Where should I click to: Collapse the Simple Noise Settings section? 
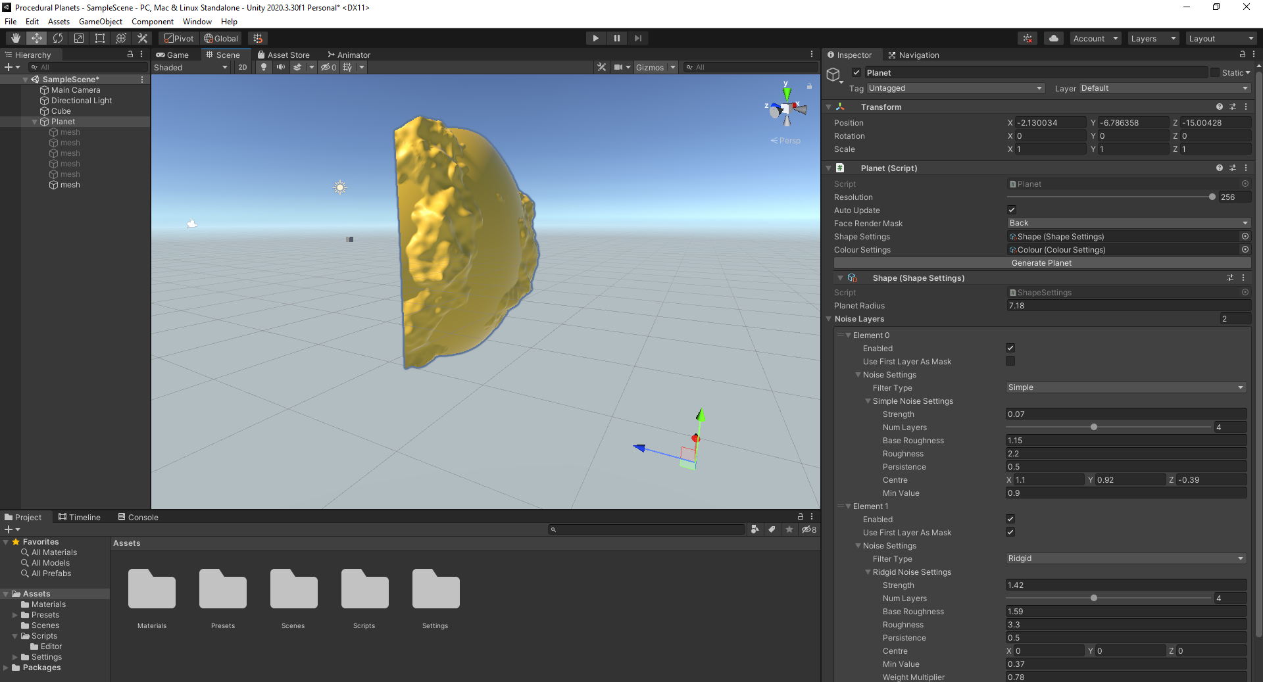[868, 401]
